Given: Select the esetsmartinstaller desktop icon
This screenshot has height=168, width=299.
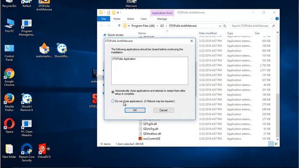Looking at the screenshot, I should [x=44, y=50].
